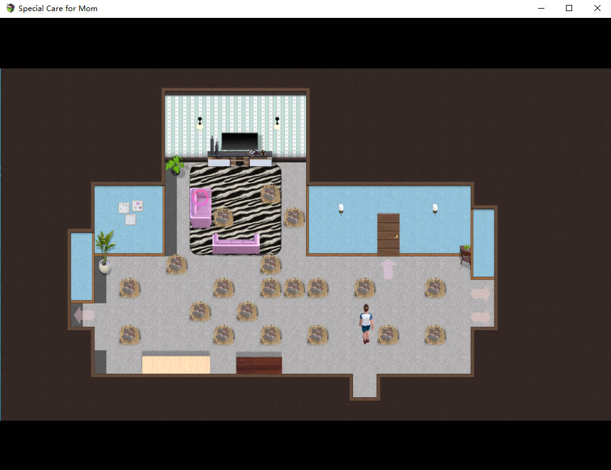611x470 pixels.
Task: Click the game icon in the title bar
Action: click(10, 9)
